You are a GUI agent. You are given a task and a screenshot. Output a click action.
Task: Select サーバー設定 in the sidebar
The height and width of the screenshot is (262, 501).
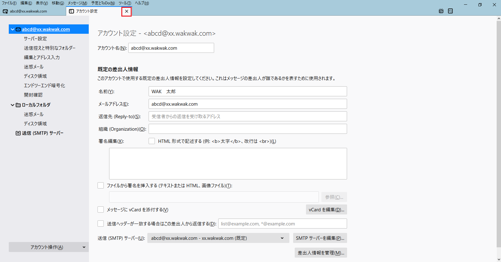point(35,39)
